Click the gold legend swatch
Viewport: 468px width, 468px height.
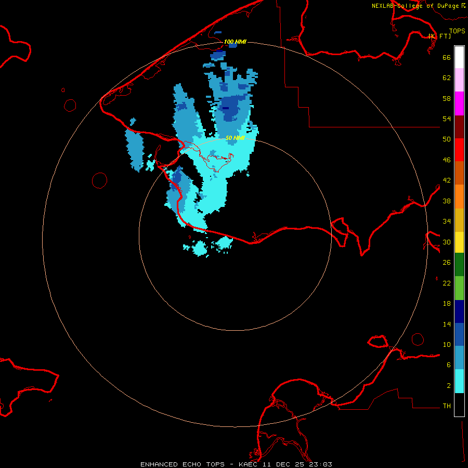(x=459, y=220)
